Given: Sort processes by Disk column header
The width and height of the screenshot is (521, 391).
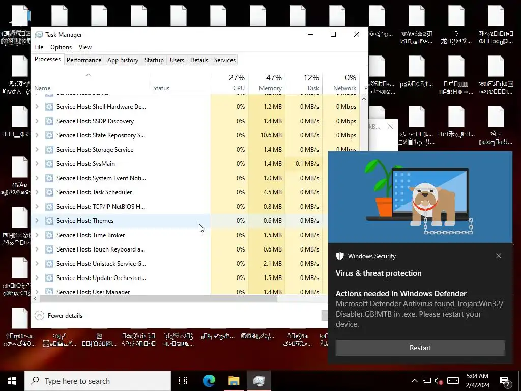Looking at the screenshot, I should click(304, 82).
